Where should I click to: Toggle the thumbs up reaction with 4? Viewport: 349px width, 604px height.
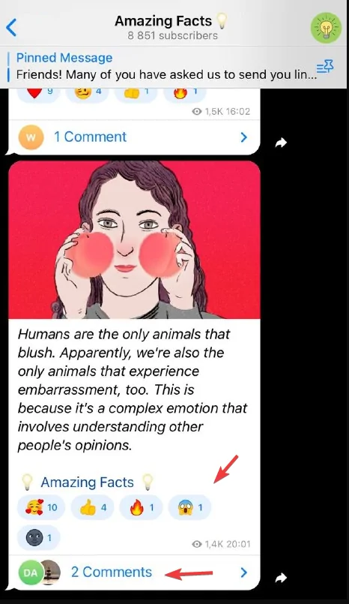click(x=92, y=507)
